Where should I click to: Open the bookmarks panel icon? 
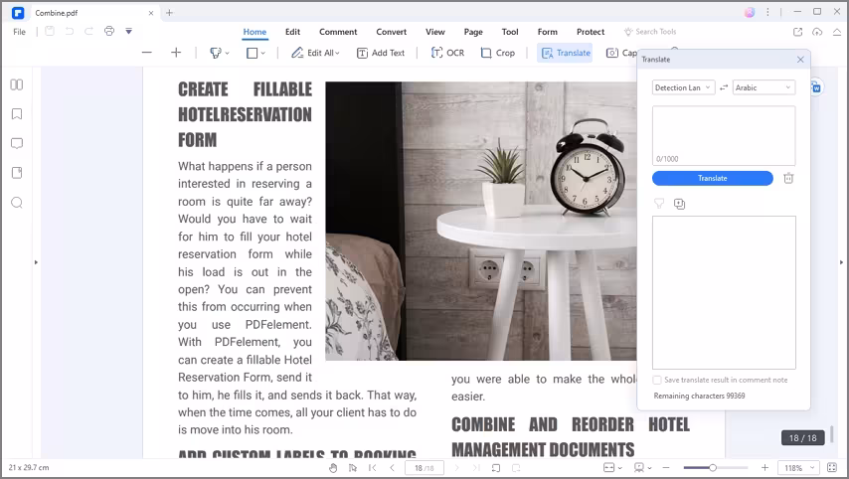pyautogui.click(x=17, y=113)
